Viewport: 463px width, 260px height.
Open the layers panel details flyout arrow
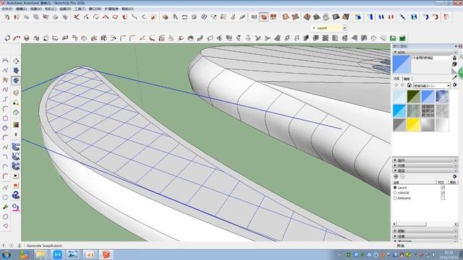tap(455, 176)
